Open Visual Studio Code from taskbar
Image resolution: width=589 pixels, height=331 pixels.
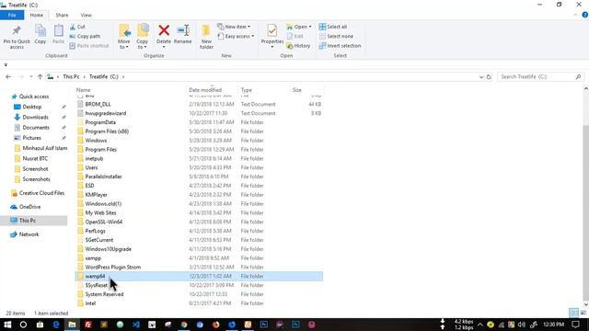(x=136, y=325)
